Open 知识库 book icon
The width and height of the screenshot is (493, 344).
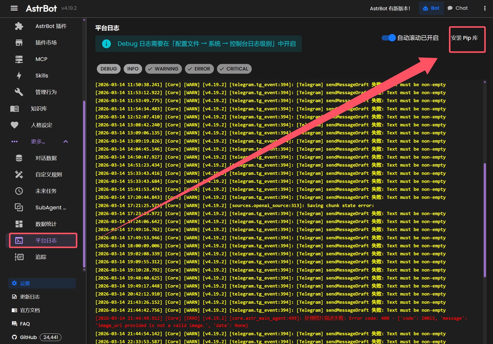point(15,109)
